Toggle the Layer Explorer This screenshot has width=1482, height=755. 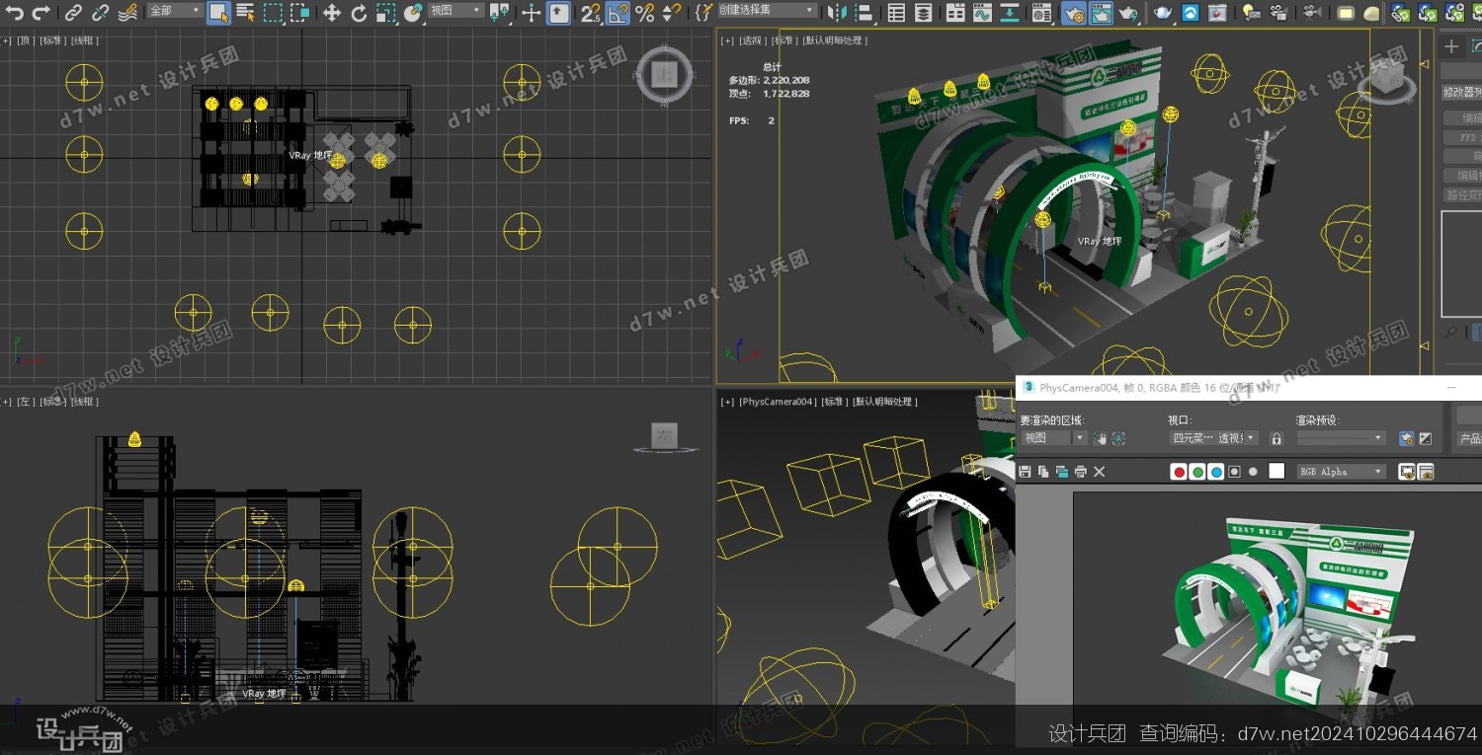click(923, 13)
